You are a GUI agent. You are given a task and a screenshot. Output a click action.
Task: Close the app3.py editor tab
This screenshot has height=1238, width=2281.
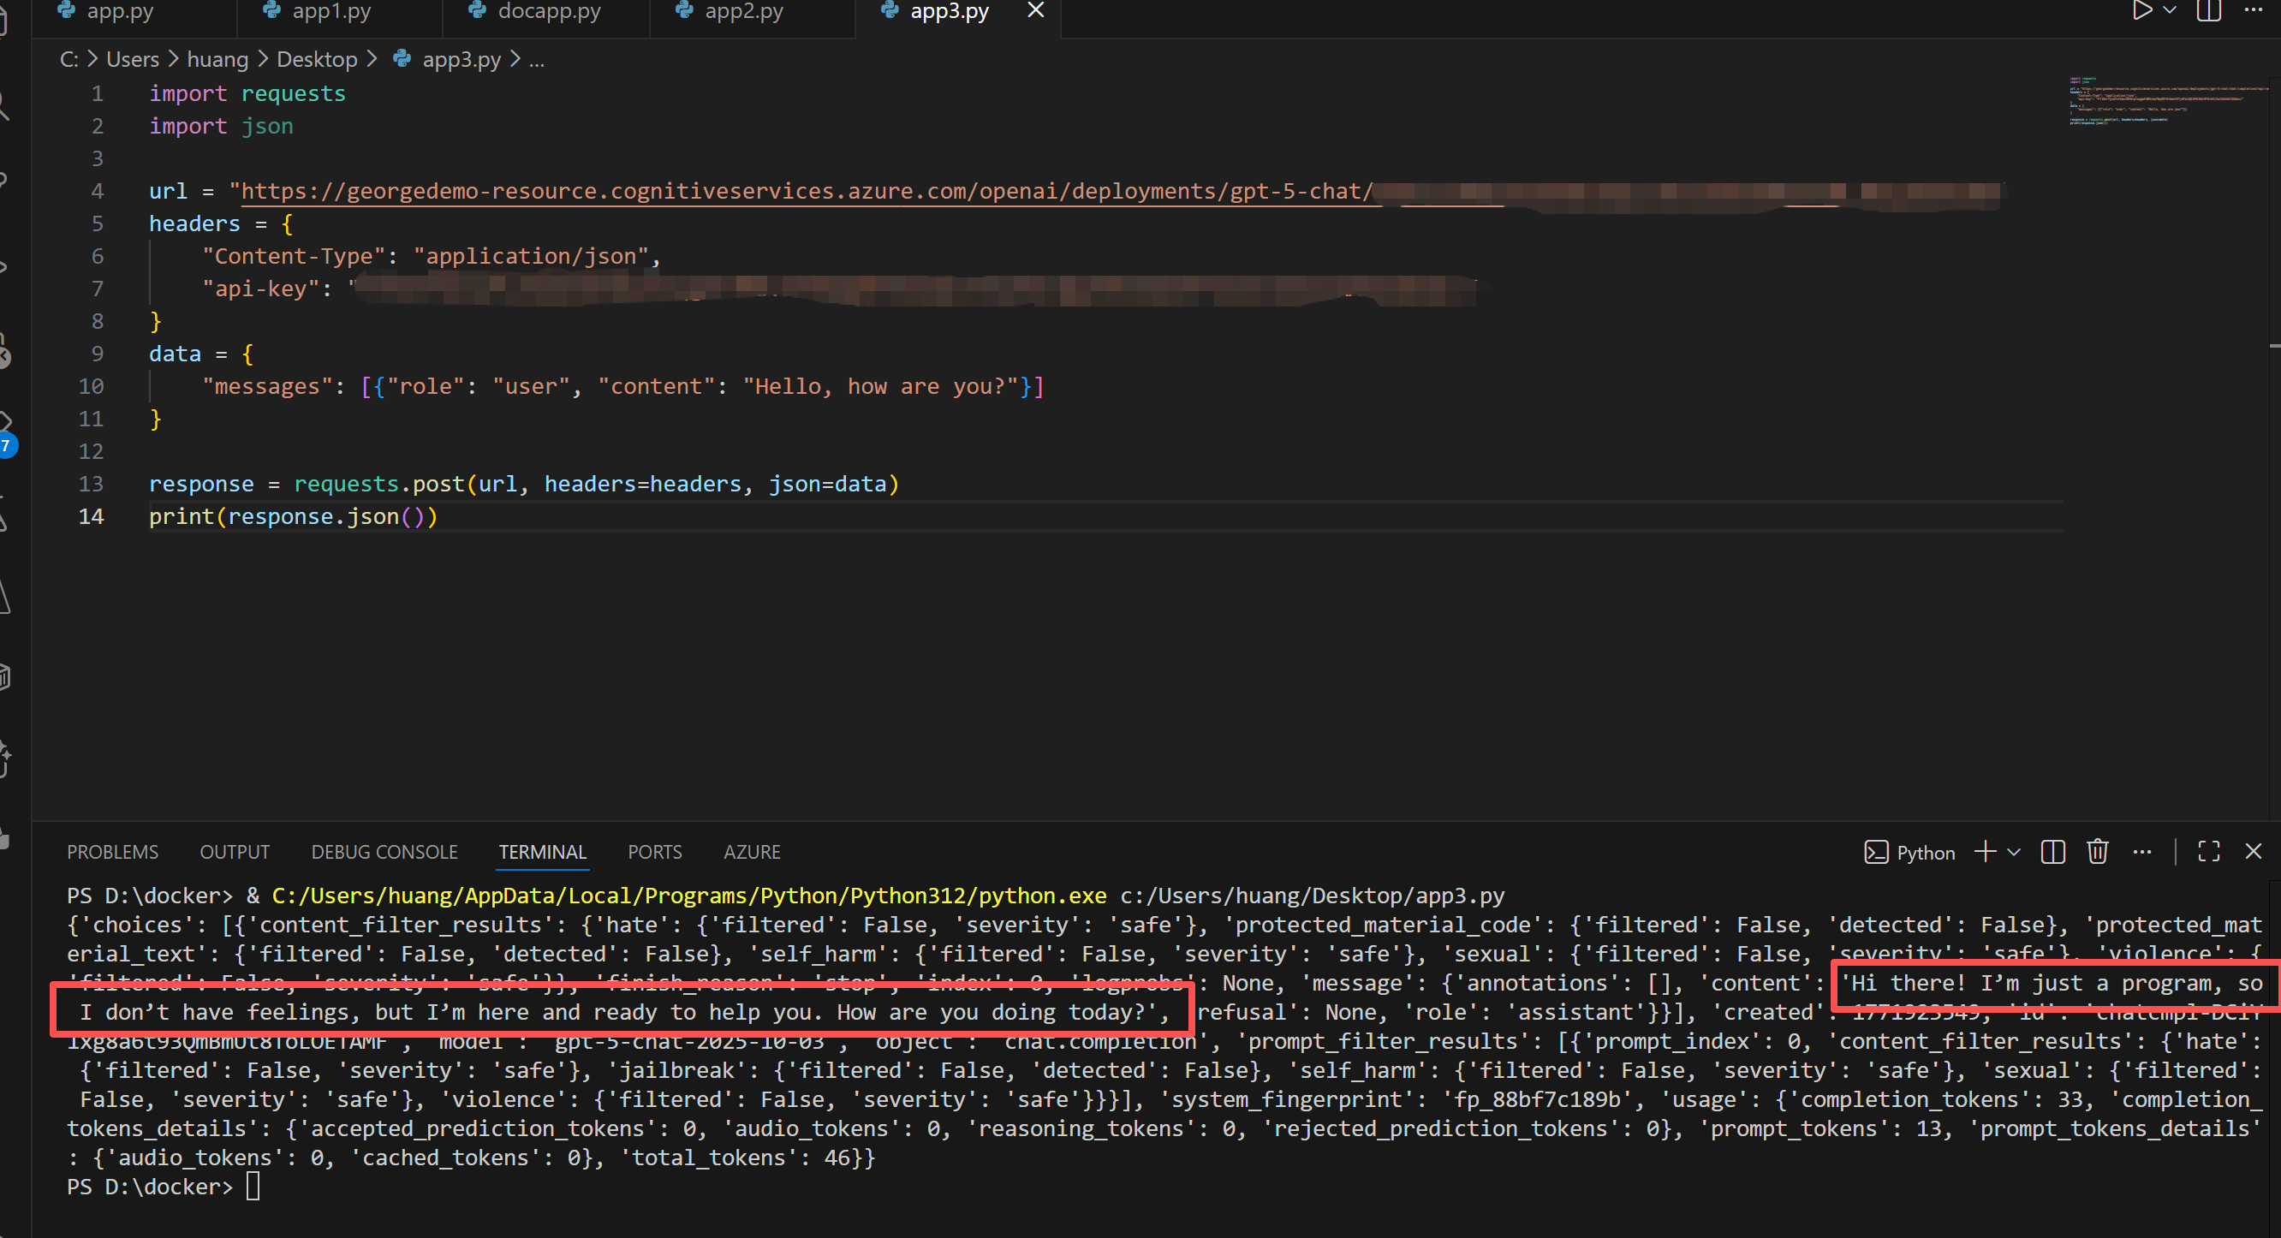pyautogui.click(x=1035, y=11)
